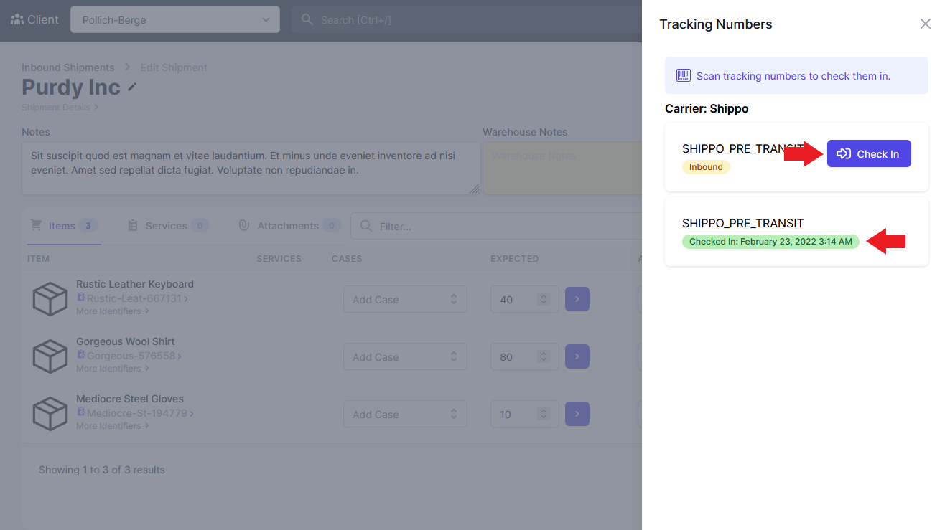
Task: Click the SERVICES column header
Action: point(279,259)
